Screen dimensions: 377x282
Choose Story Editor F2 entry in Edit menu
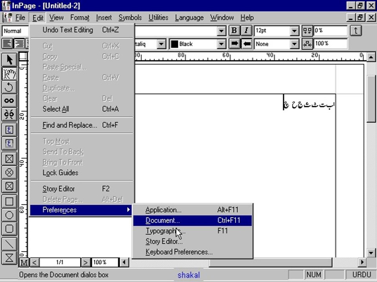pyautogui.click(x=82, y=189)
